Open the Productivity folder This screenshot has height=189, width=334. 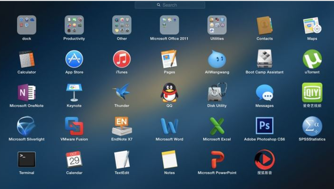tap(74, 25)
